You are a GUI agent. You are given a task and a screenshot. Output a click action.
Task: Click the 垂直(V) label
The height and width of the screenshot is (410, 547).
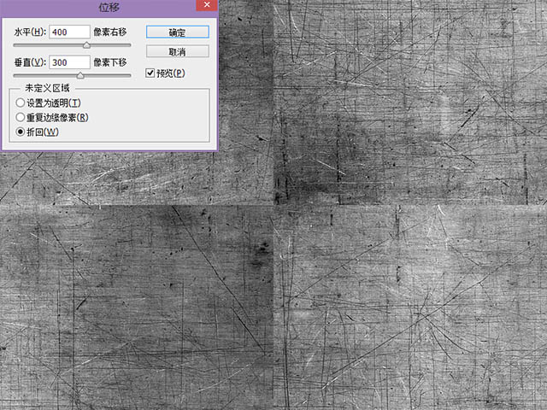[30, 62]
